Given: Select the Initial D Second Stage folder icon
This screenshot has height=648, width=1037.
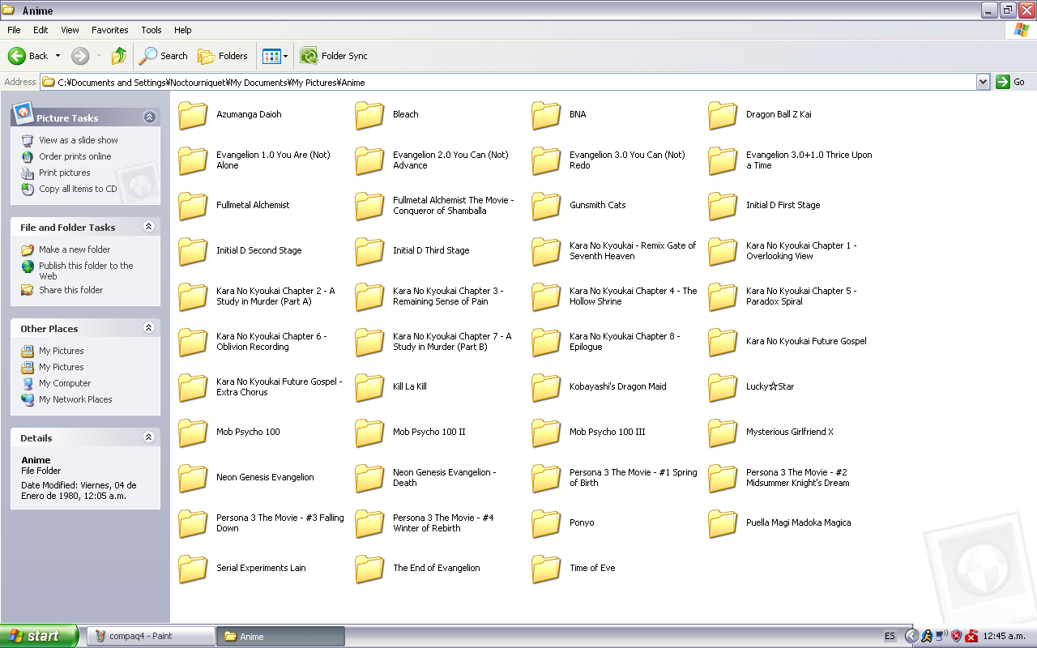Looking at the screenshot, I should [193, 251].
